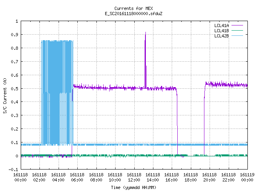Click the x-axis tick label 161118 10:00
The image size is (255, 191).
click(115, 177)
